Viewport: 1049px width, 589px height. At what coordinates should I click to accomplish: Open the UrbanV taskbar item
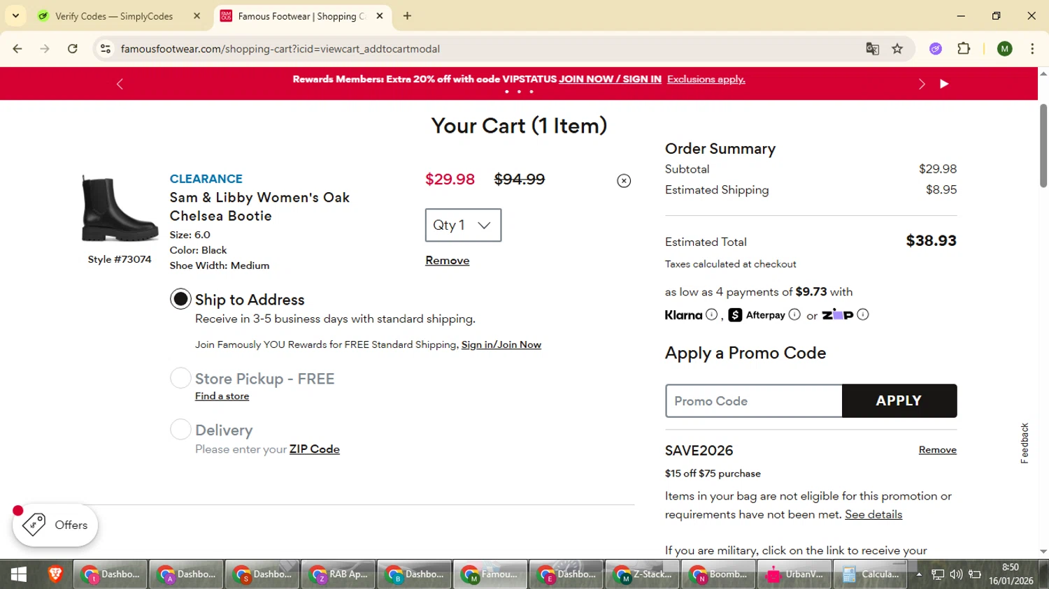point(794,574)
